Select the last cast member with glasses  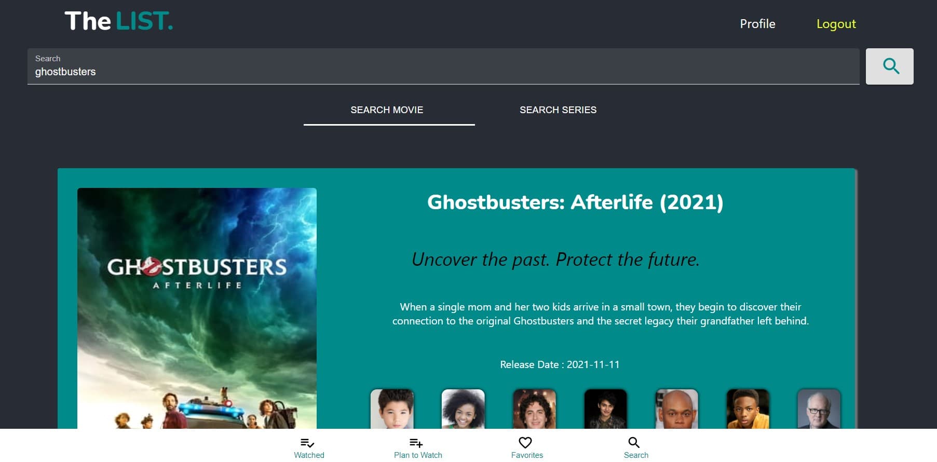(819, 409)
